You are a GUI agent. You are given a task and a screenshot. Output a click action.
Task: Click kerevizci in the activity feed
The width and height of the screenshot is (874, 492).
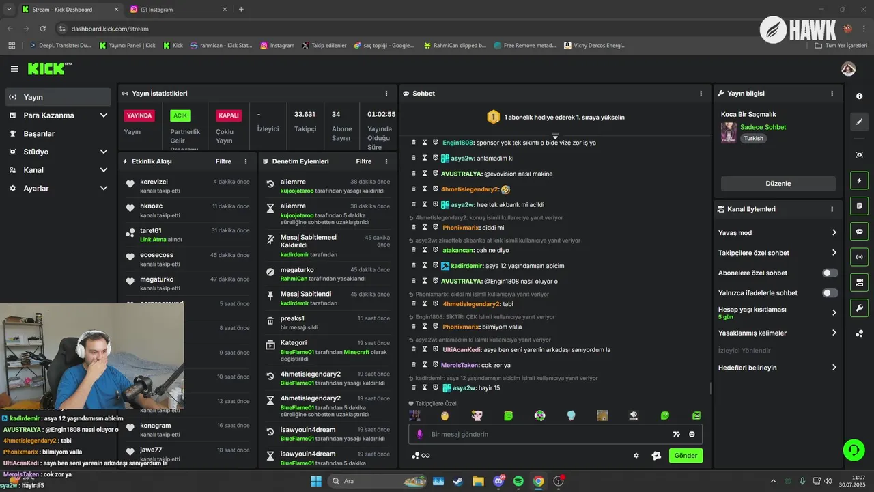154,182
